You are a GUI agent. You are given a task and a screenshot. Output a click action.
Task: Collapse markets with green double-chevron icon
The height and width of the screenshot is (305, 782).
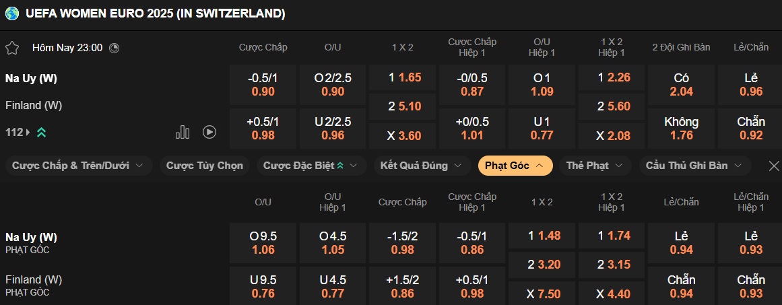[41, 133]
